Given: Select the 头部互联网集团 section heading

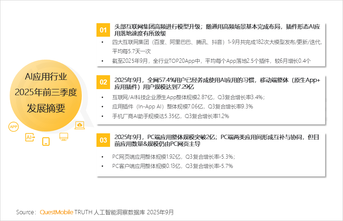Looking at the screenshot, I should pyautogui.click(x=217, y=30).
